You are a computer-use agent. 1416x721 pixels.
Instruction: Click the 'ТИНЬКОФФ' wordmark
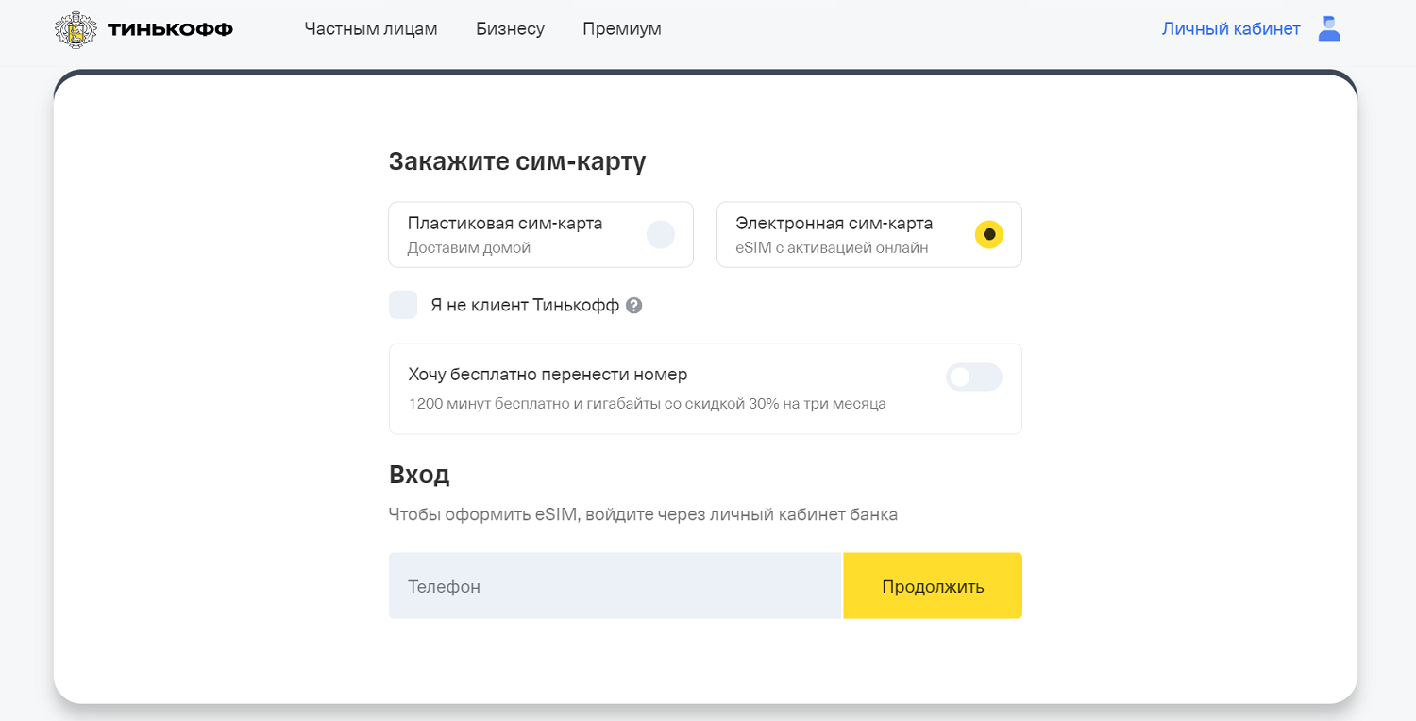(x=170, y=29)
